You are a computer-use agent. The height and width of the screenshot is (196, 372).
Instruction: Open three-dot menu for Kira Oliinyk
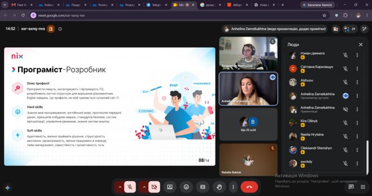click(357, 123)
